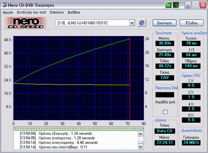
Task: Click the log scrollbar up arrow
Action: [x=141, y=134]
